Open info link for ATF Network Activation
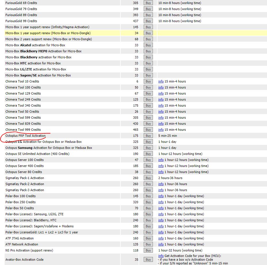Image resolution: width=267 pixels, height=265 pixels. 161,244
